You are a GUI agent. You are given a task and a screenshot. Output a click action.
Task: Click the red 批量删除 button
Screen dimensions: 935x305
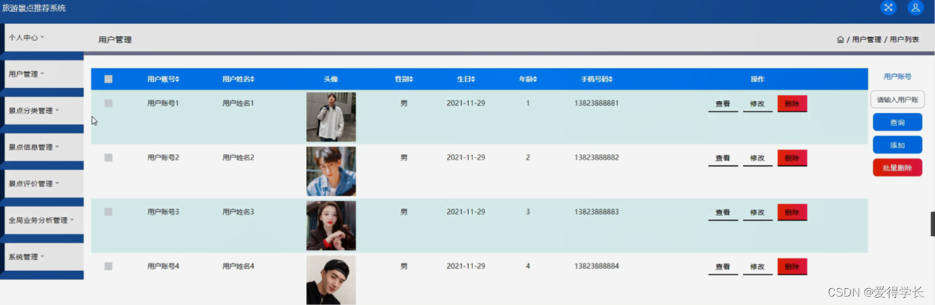point(897,168)
